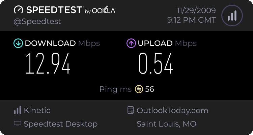Select the 0.54 upload speed value
This screenshot has height=135, width=253.
click(x=156, y=63)
